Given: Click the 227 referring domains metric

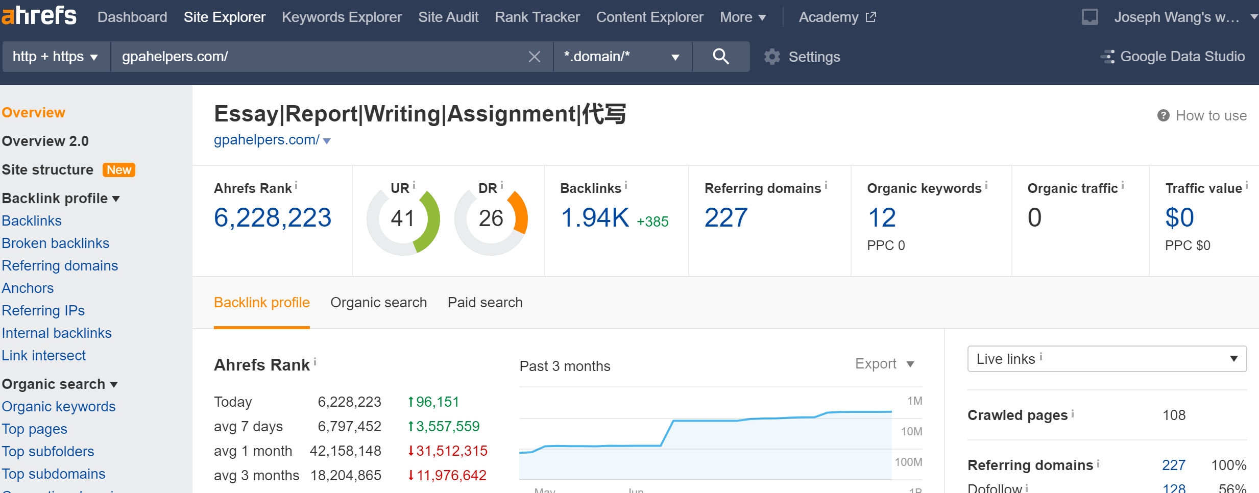Looking at the screenshot, I should 726,218.
